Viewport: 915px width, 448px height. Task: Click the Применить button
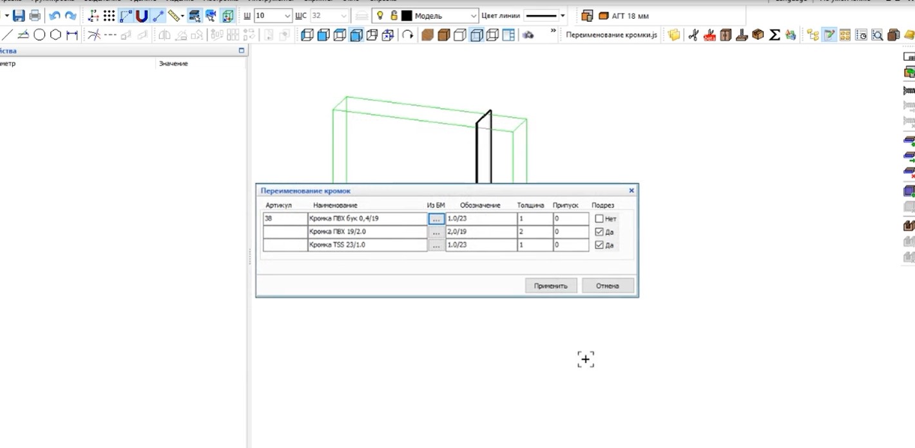click(x=550, y=285)
